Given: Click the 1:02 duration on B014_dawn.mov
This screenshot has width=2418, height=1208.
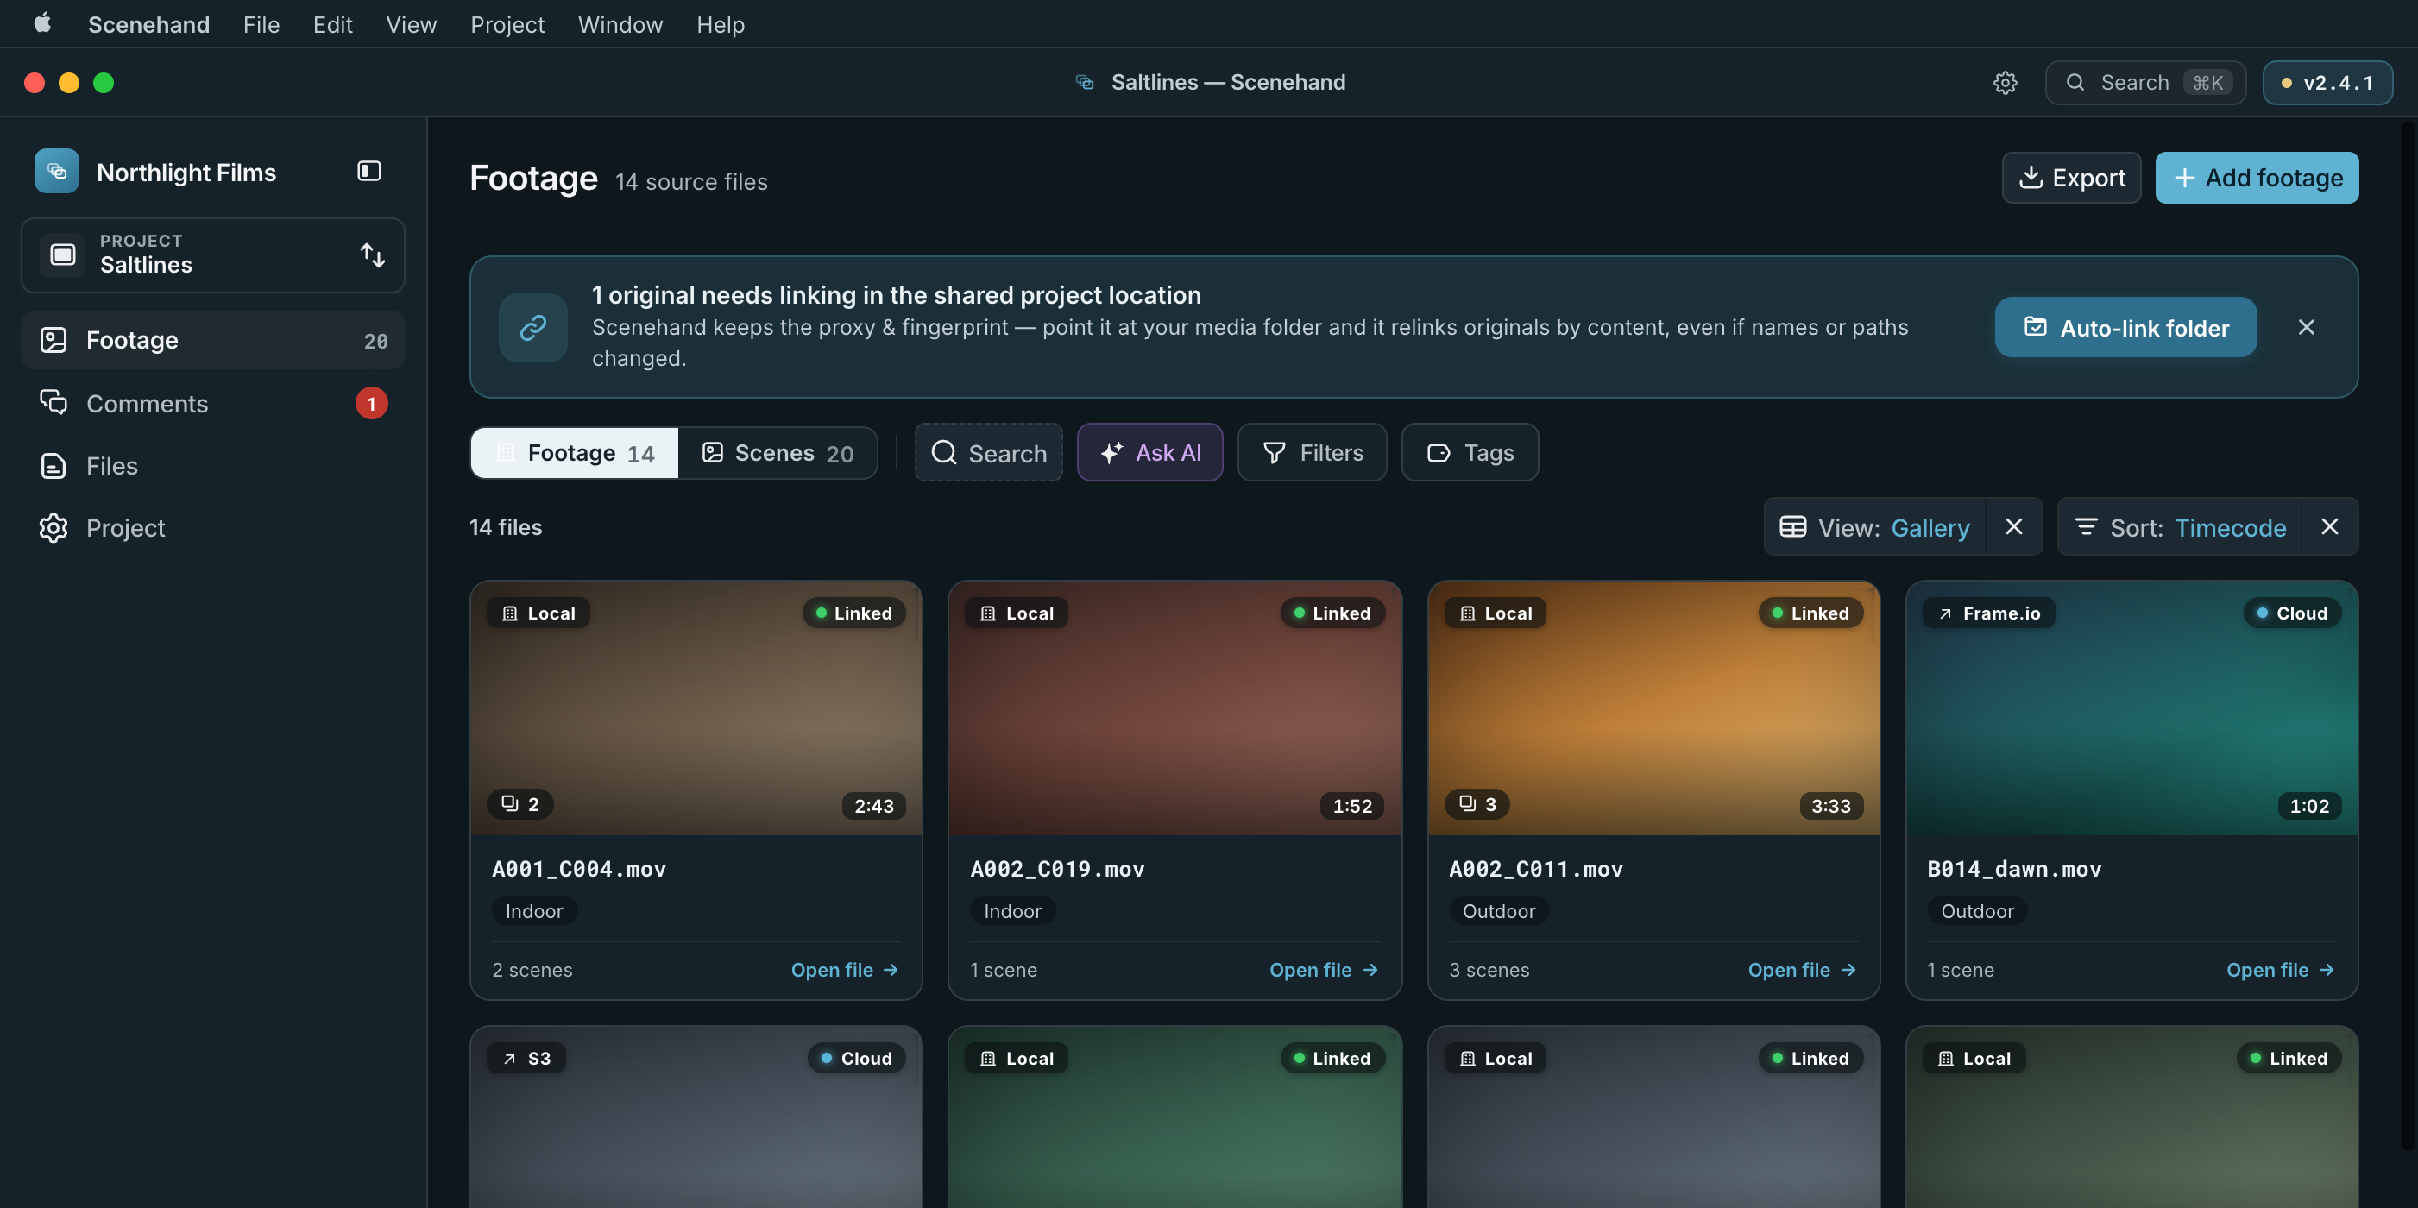Looking at the screenshot, I should click(2309, 805).
